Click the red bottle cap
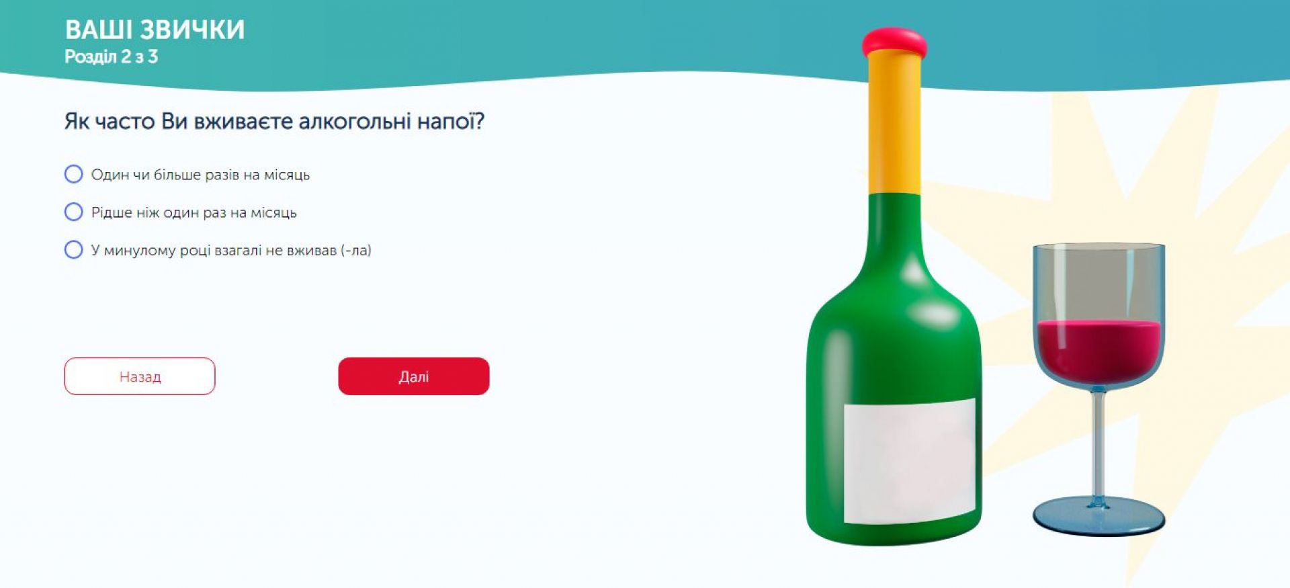 click(x=894, y=42)
